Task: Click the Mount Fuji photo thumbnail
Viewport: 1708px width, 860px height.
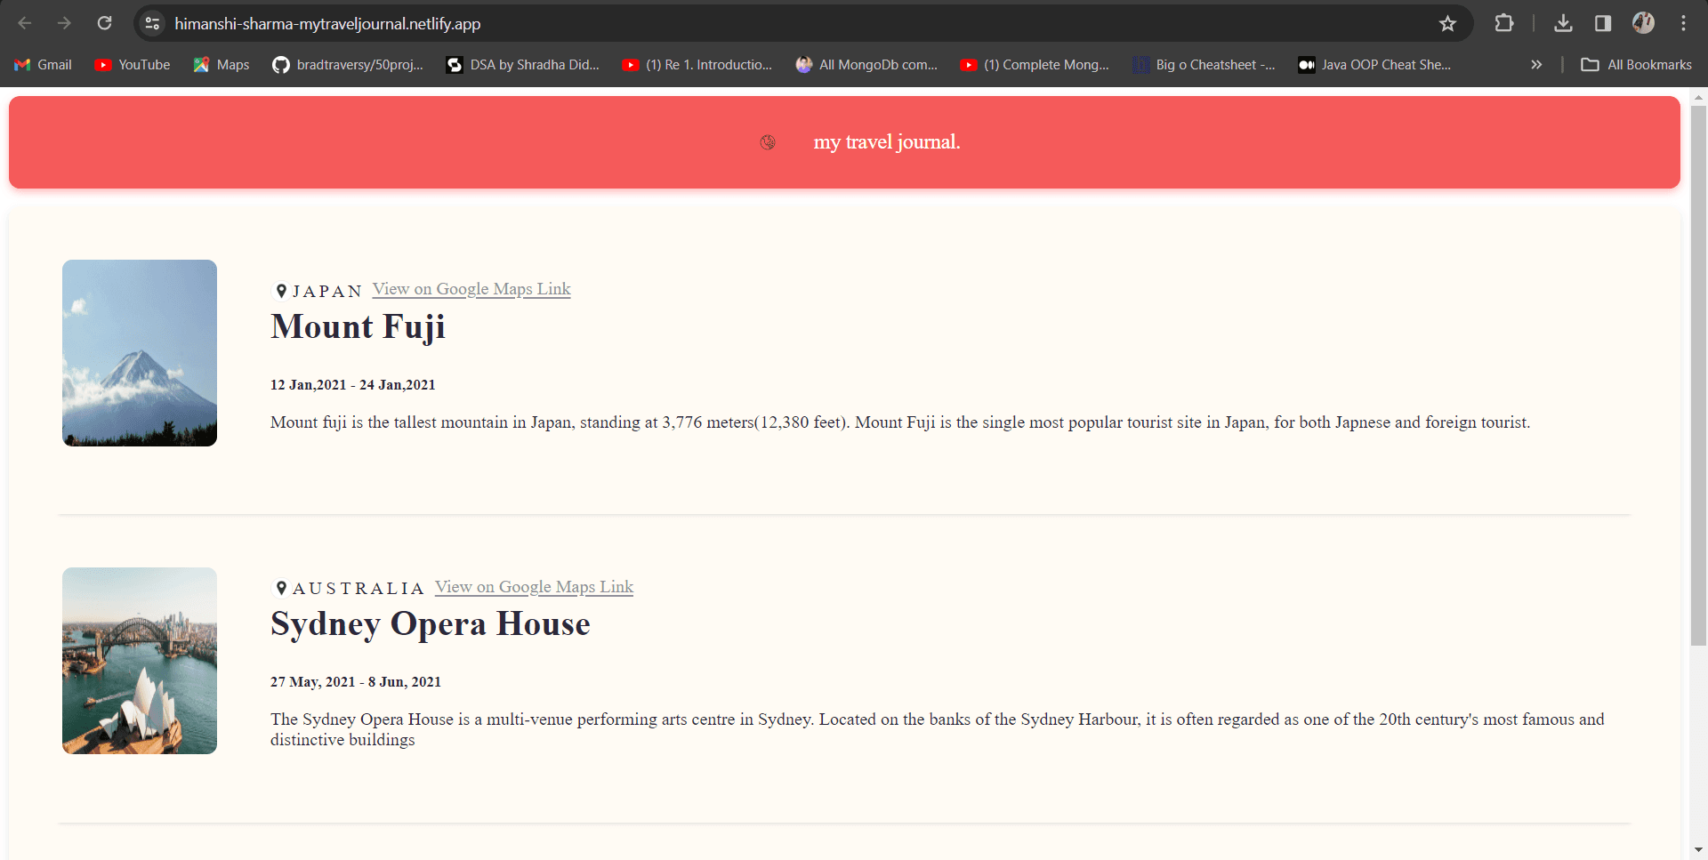Action: 140,353
